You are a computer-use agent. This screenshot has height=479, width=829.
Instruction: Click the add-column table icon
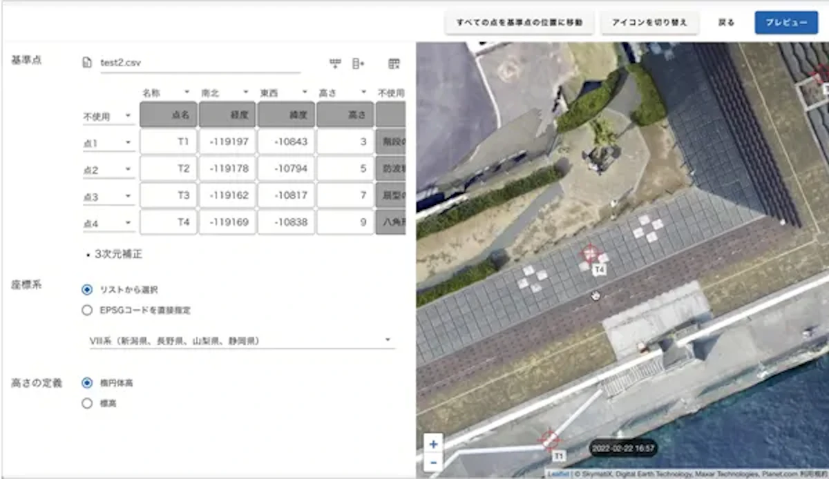coord(358,63)
